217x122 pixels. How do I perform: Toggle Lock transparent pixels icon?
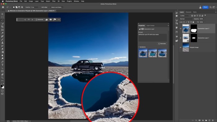(x=184, y=22)
